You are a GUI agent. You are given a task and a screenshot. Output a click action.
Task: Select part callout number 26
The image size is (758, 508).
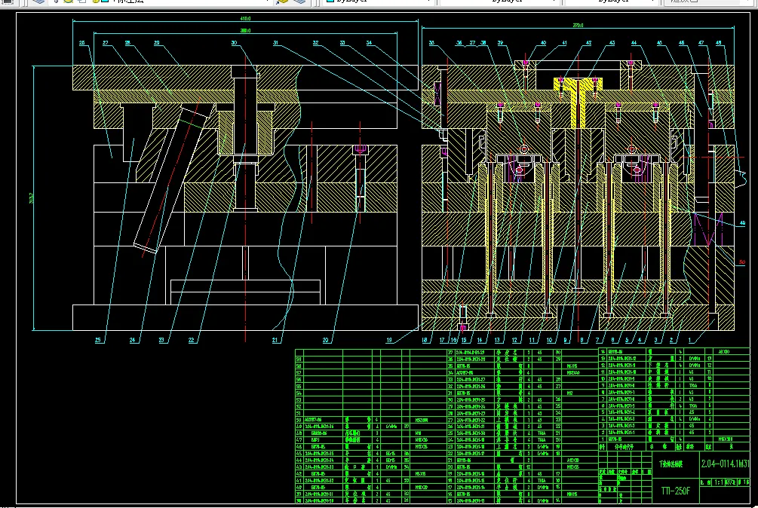pyautogui.click(x=81, y=43)
